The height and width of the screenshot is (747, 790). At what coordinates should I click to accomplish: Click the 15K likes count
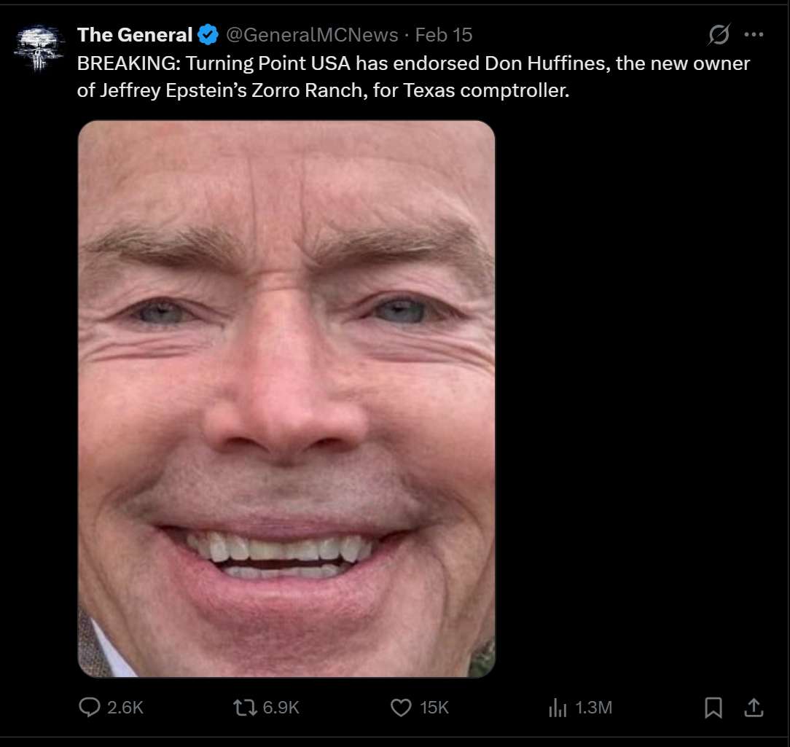[434, 707]
